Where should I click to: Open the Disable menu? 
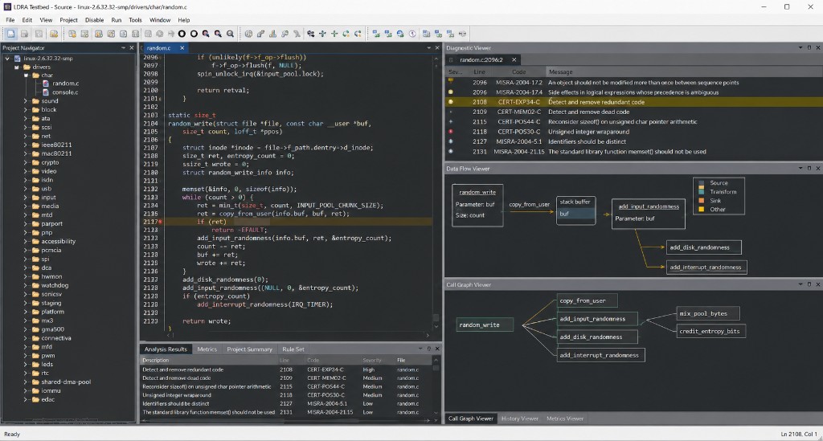point(94,20)
